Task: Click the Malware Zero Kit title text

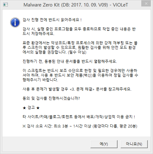Action: tap(76, 5)
